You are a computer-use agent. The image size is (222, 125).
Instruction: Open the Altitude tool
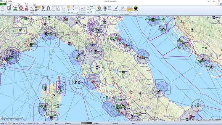coord(15,9)
